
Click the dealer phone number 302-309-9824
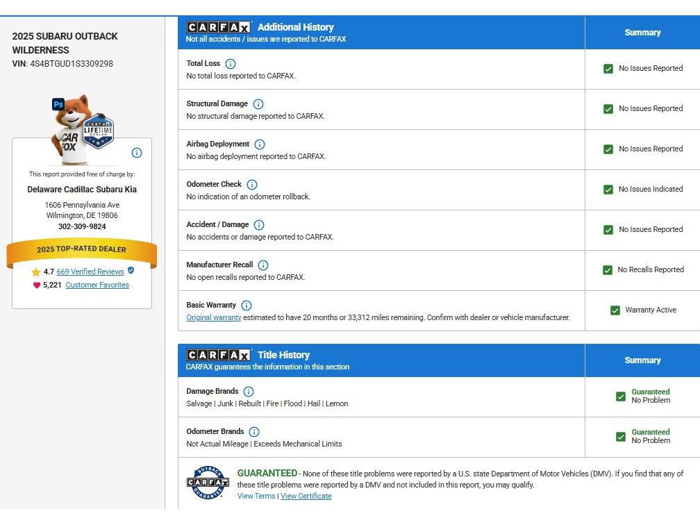coord(82,226)
